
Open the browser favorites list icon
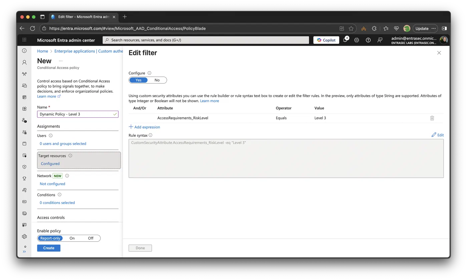click(386, 28)
